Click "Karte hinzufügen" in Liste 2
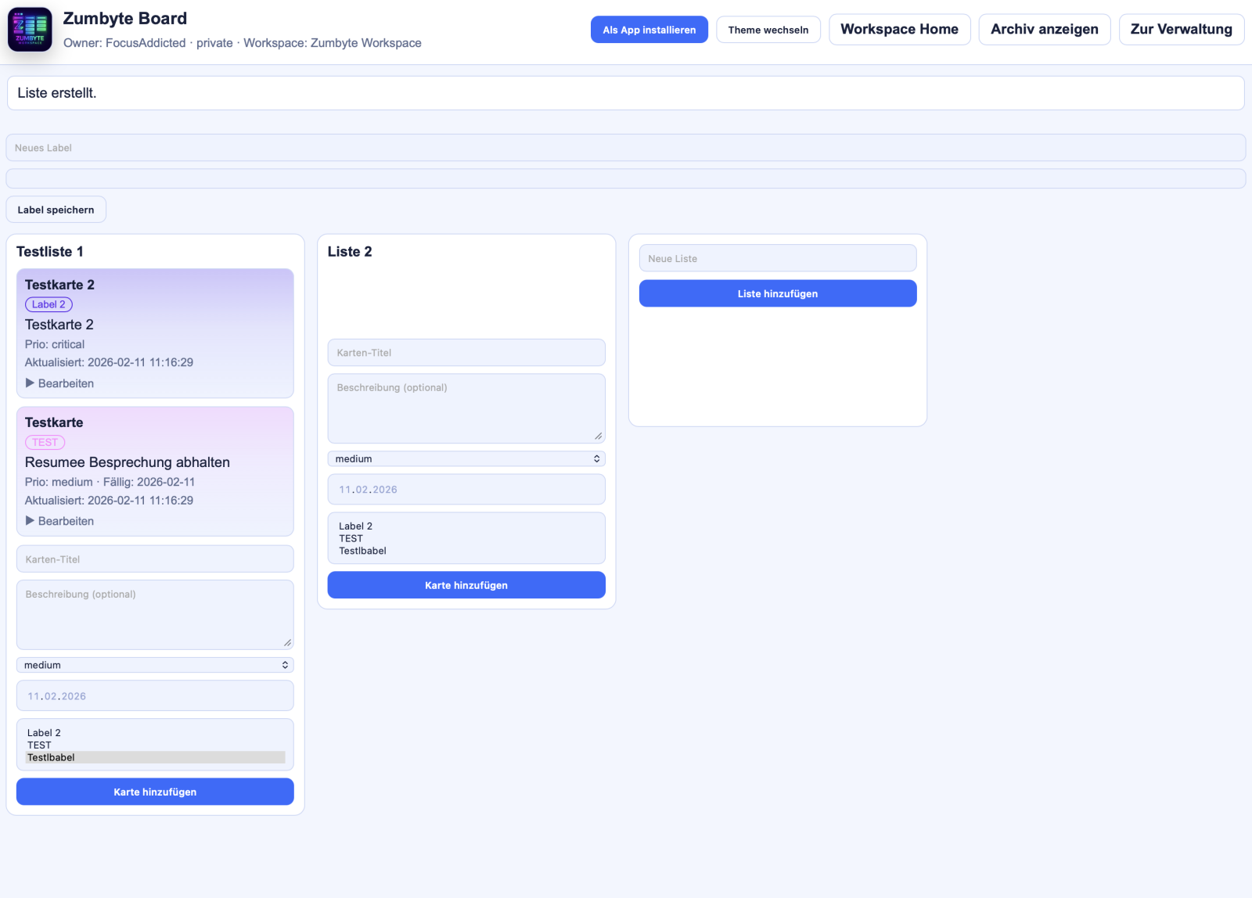 (x=466, y=584)
